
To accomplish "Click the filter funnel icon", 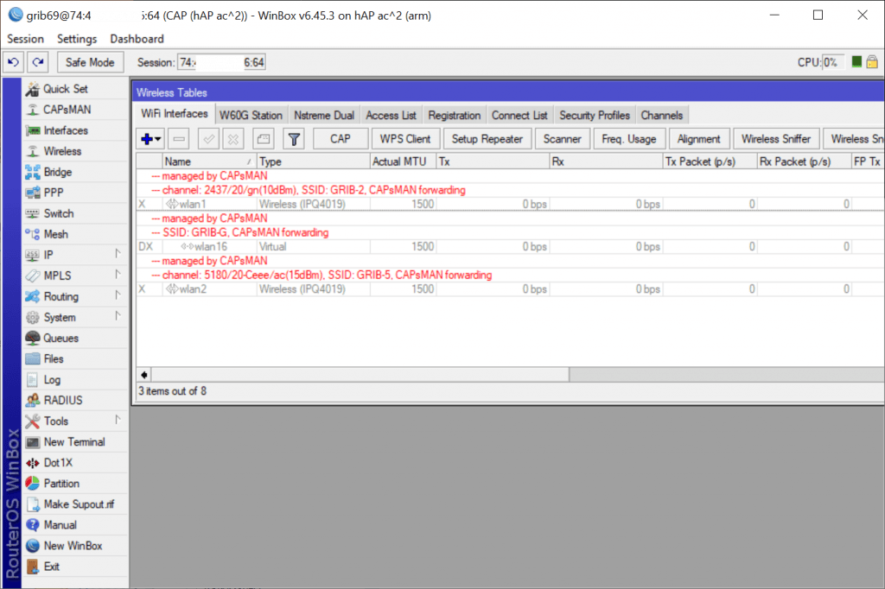I will pos(294,139).
